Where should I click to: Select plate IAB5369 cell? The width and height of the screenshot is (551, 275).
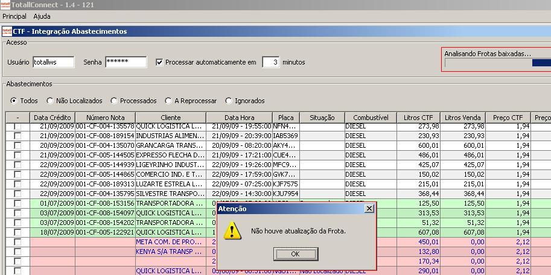[x=285, y=136]
